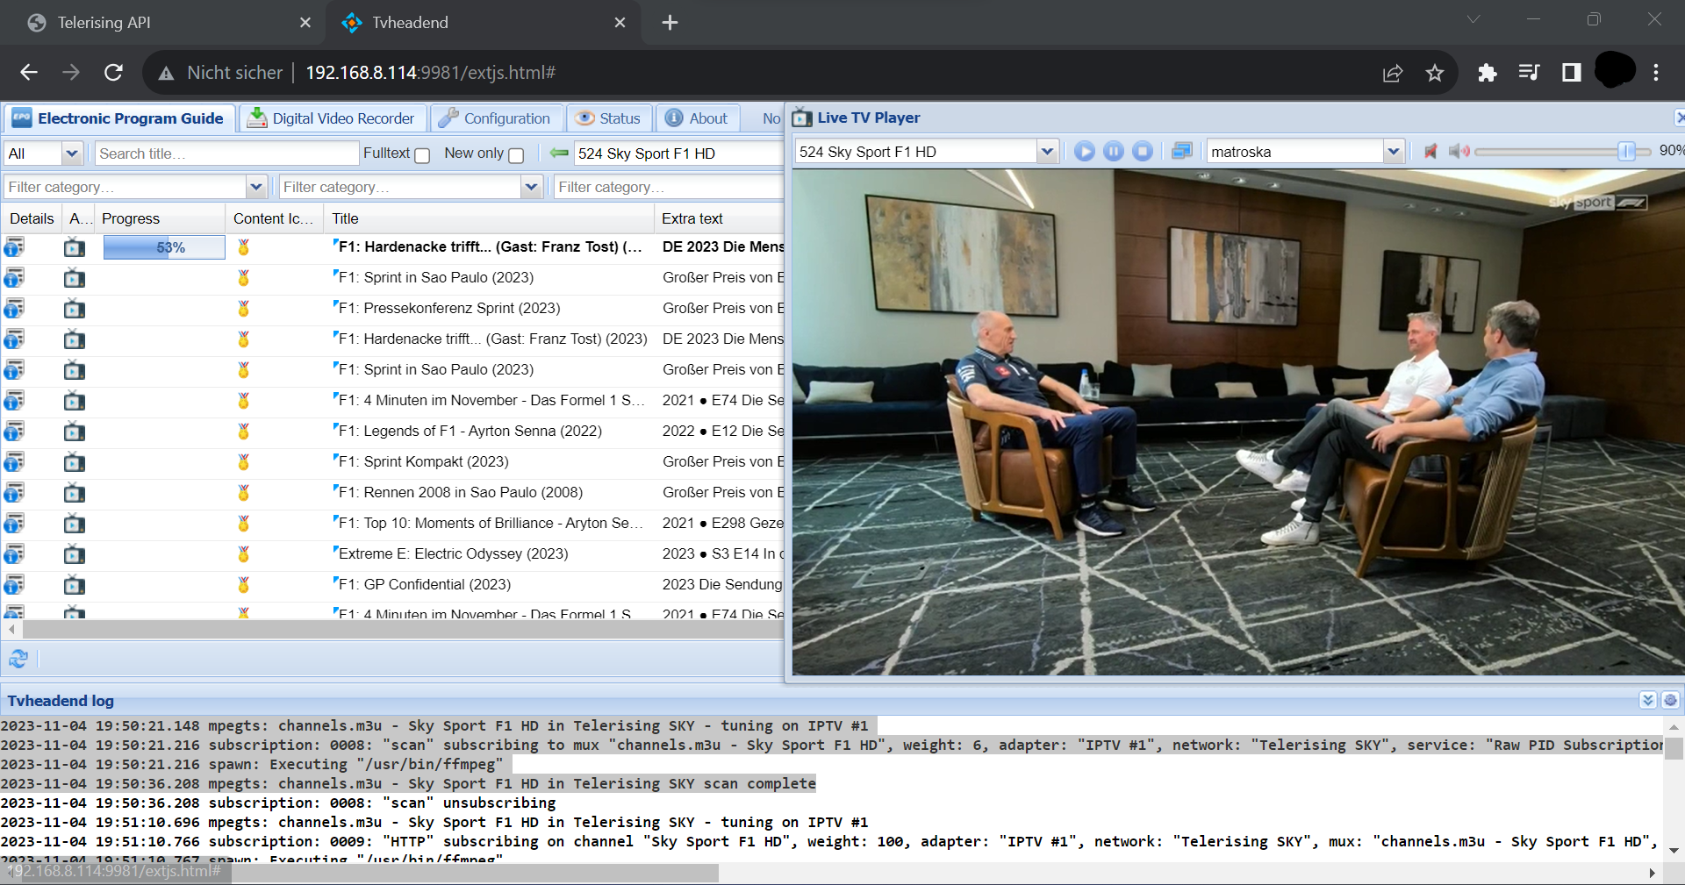Screen dimensions: 1685x885
Task: Select F1: Legends of F1 - Ayrton Senna row
Action: coord(393,432)
